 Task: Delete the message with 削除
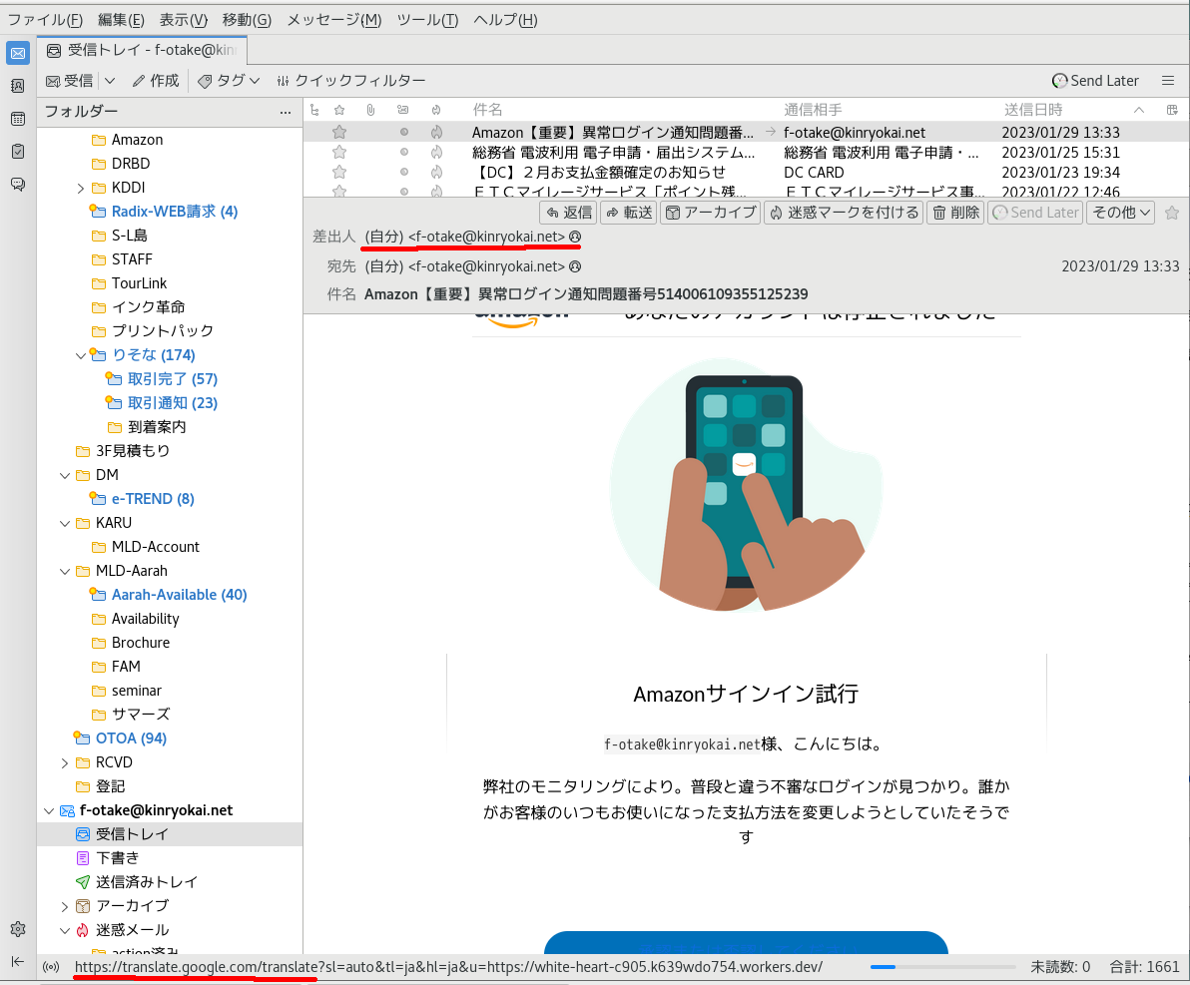(955, 213)
